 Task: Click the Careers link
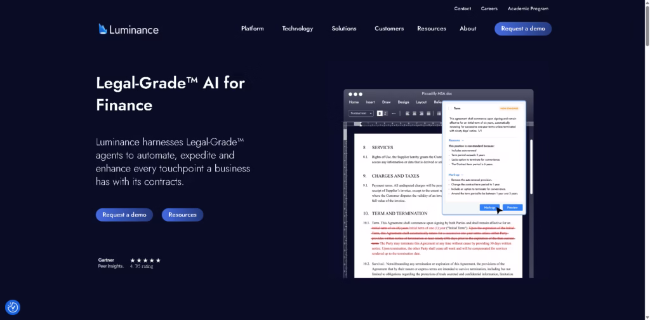tap(489, 8)
